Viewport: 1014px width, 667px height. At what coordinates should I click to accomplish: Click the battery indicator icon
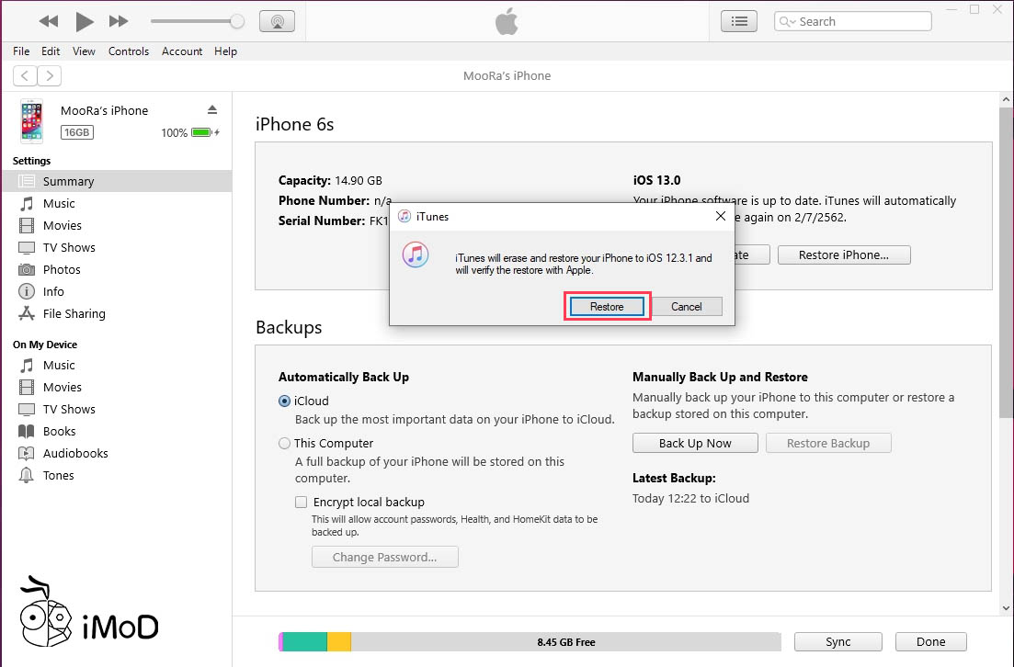coord(201,132)
